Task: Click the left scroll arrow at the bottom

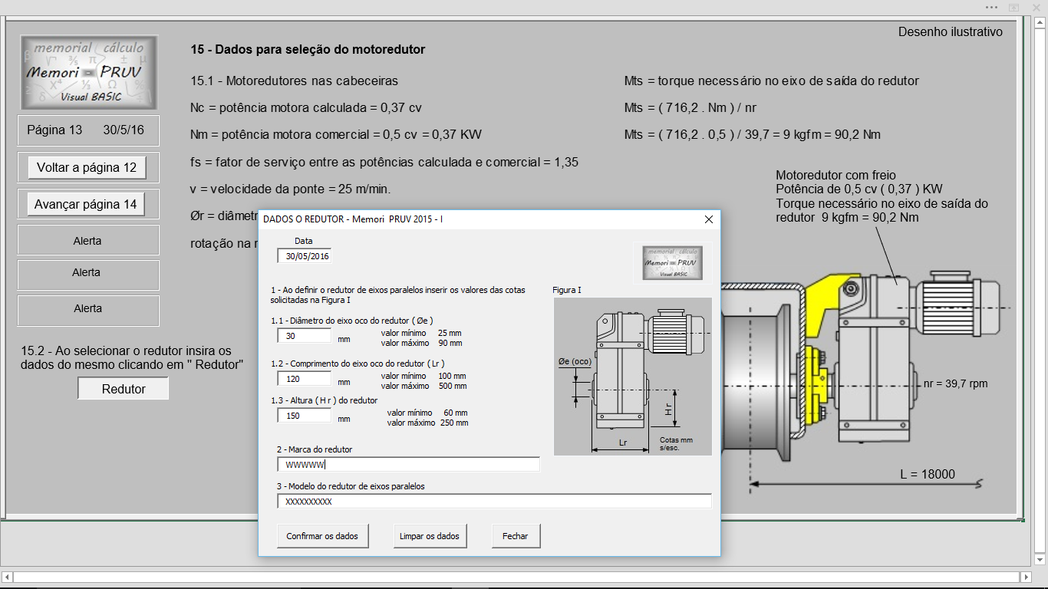Action: click(7, 577)
